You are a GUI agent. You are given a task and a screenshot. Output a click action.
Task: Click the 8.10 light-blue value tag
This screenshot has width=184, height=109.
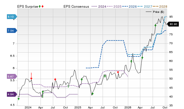click(12, 17)
